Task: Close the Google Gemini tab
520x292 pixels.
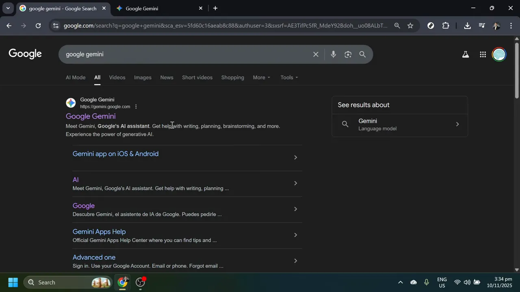Action: coord(201,8)
